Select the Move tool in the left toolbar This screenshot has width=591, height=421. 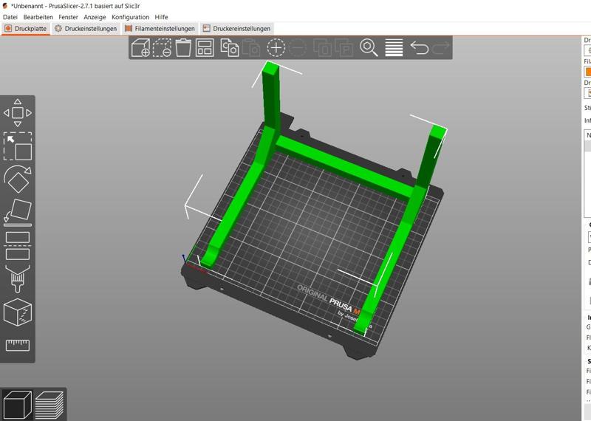tap(18, 113)
